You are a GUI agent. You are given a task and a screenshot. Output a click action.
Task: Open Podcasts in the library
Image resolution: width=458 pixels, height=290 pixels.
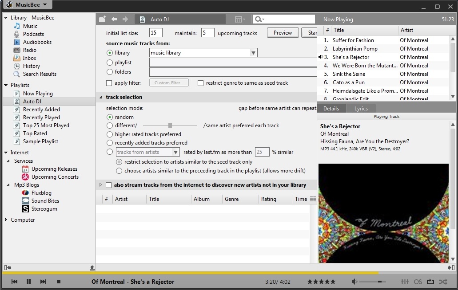pyautogui.click(x=33, y=34)
